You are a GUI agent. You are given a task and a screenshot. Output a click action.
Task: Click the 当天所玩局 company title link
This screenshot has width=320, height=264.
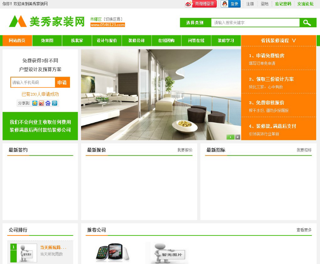[53, 247]
